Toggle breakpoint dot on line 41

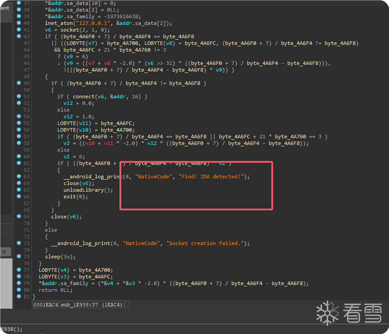click(19, 29)
